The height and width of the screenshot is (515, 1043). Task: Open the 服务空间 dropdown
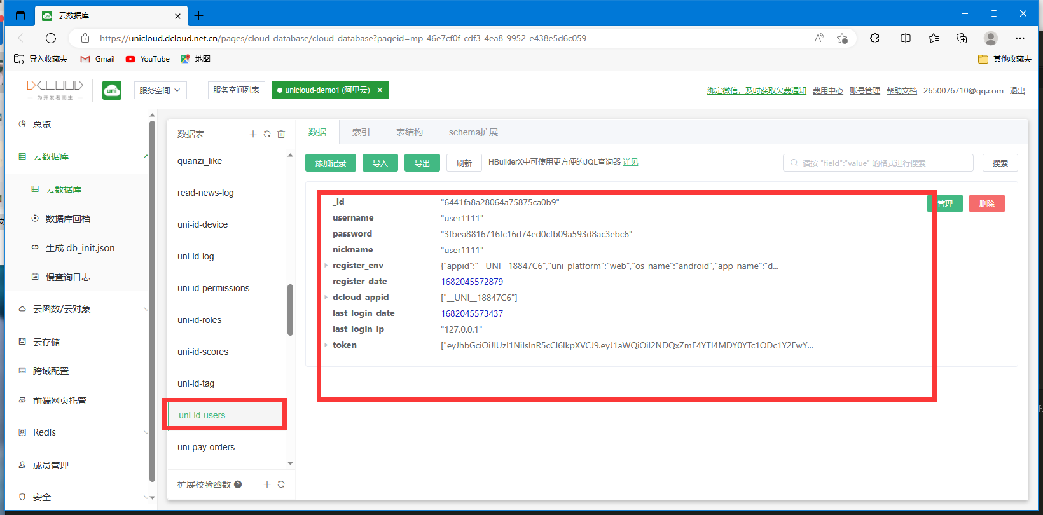click(160, 90)
